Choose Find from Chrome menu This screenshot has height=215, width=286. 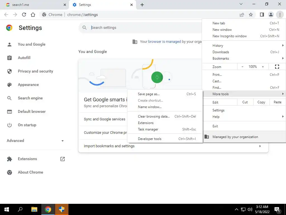click(244, 88)
